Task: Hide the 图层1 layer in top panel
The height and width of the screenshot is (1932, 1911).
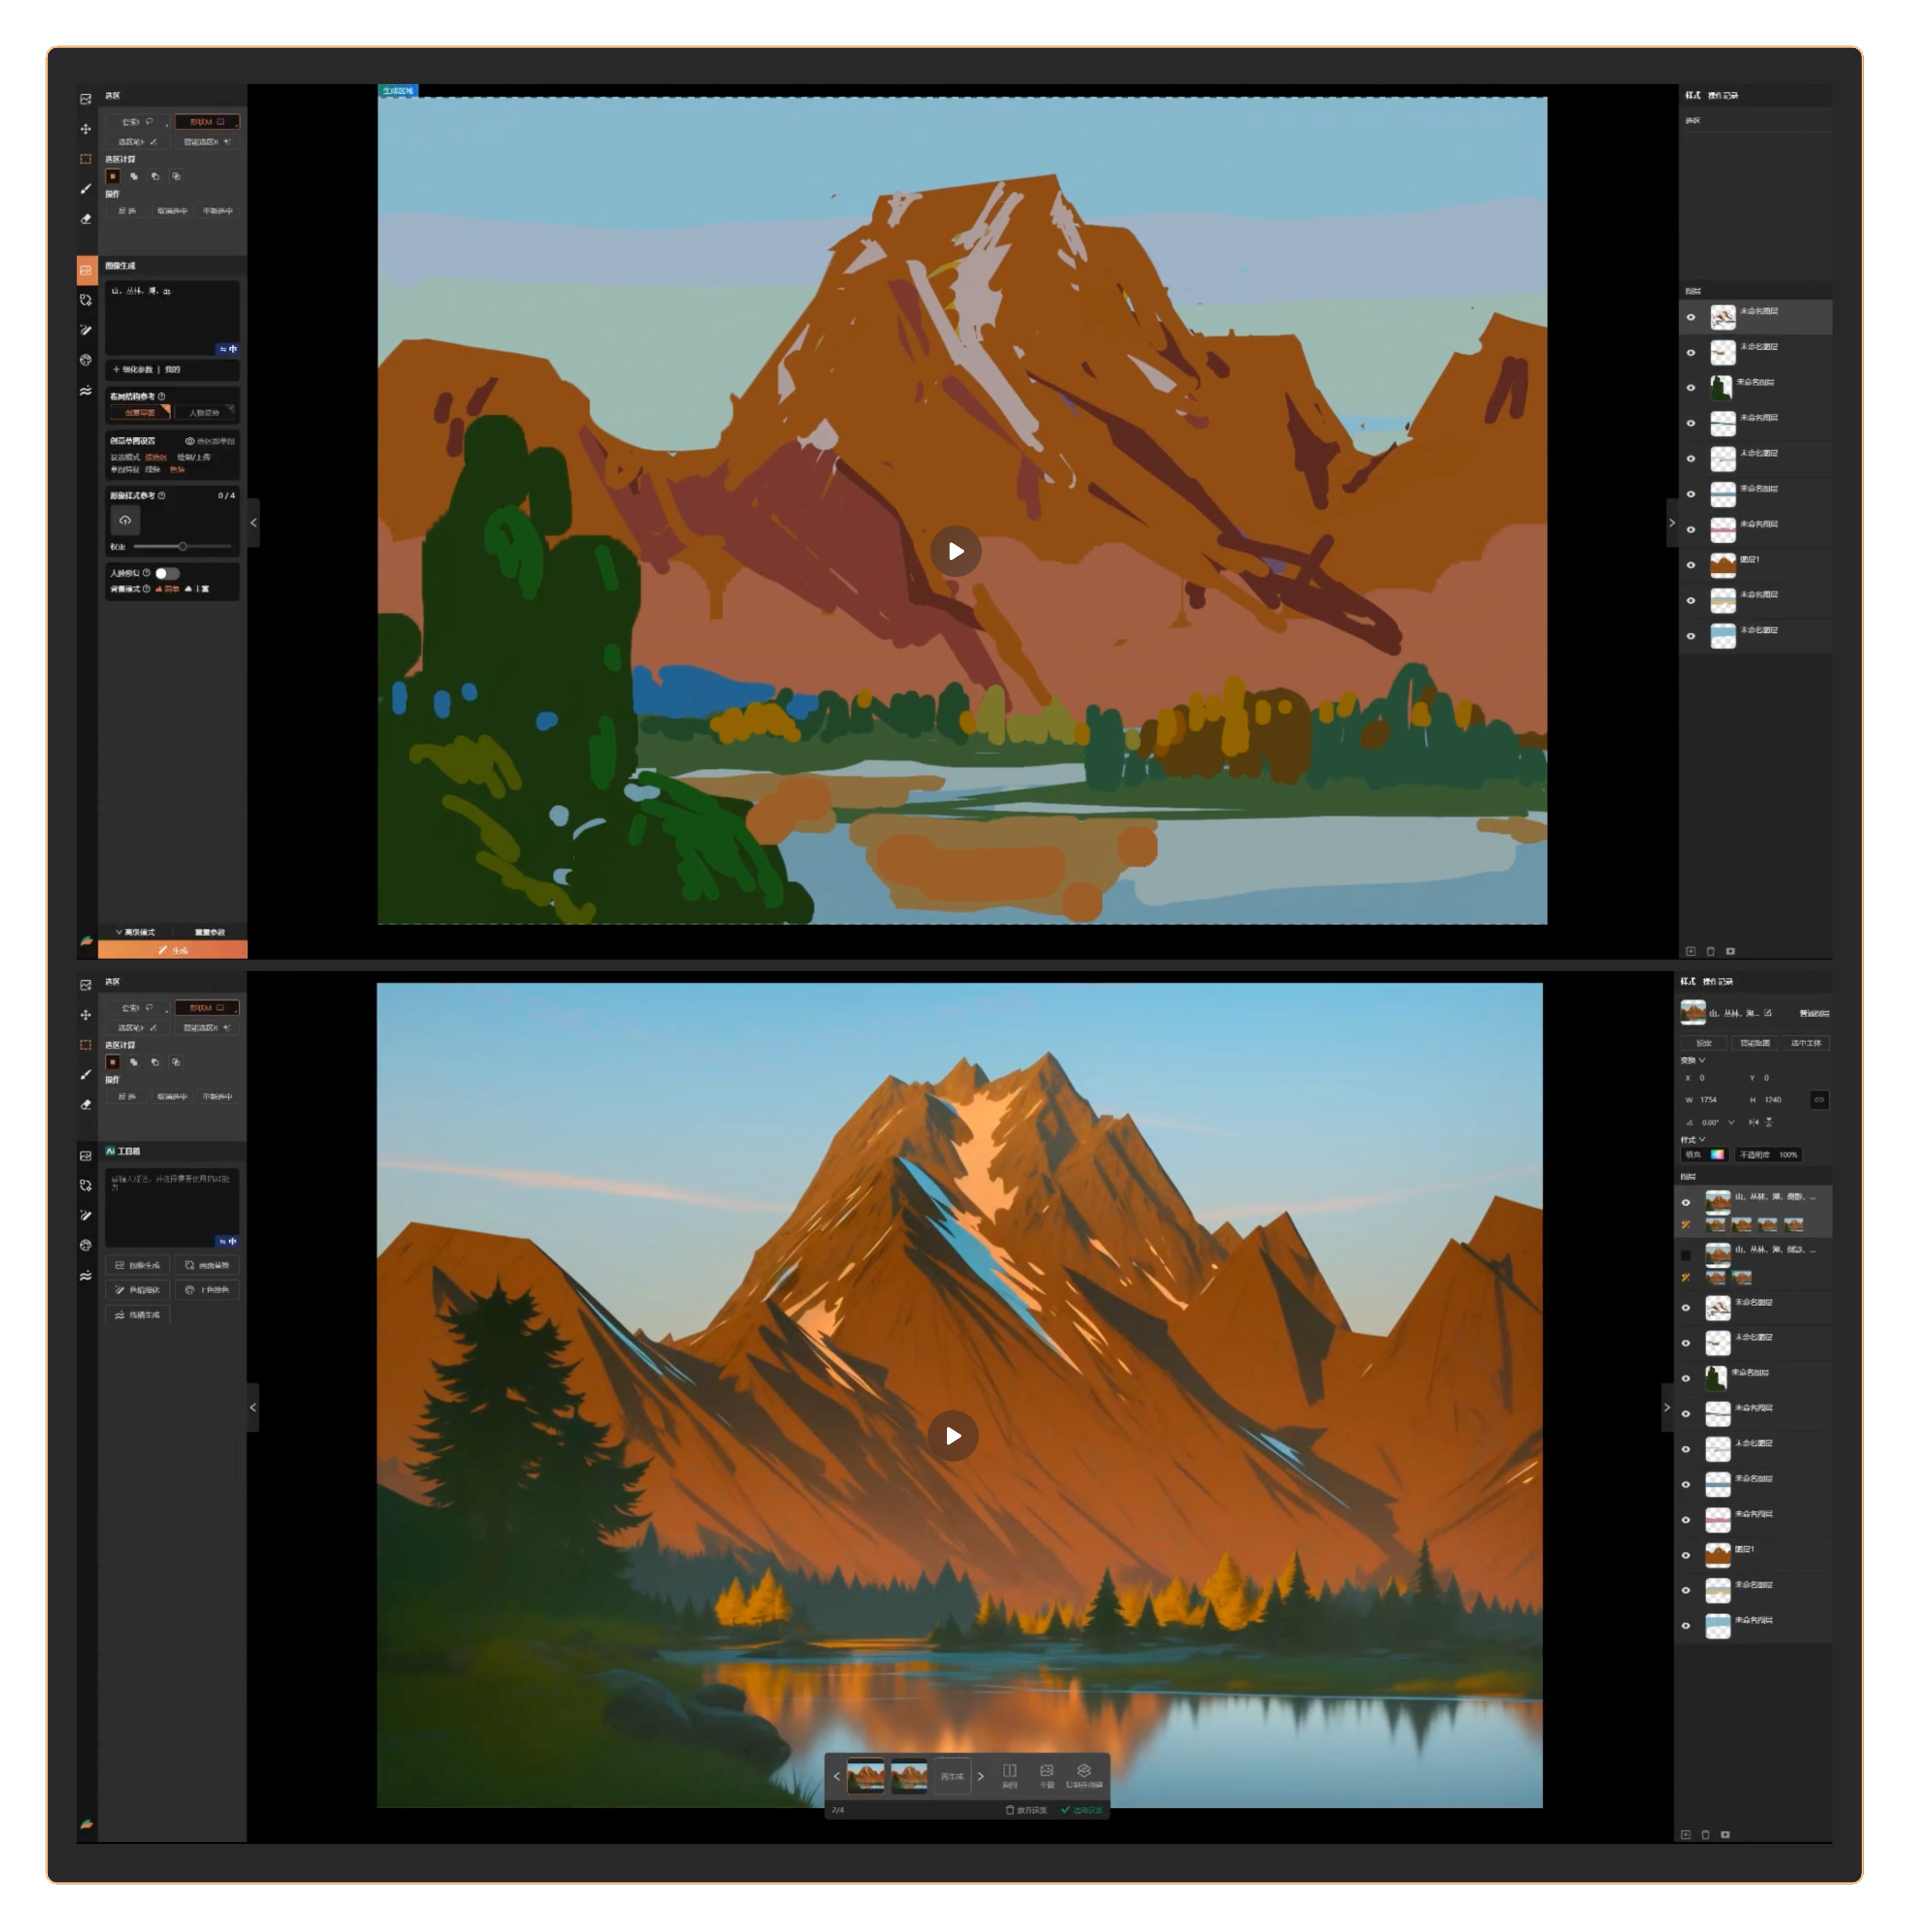Action: click(x=1691, y=565)
